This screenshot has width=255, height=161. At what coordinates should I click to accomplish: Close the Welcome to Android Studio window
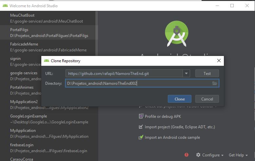[247, 6]
